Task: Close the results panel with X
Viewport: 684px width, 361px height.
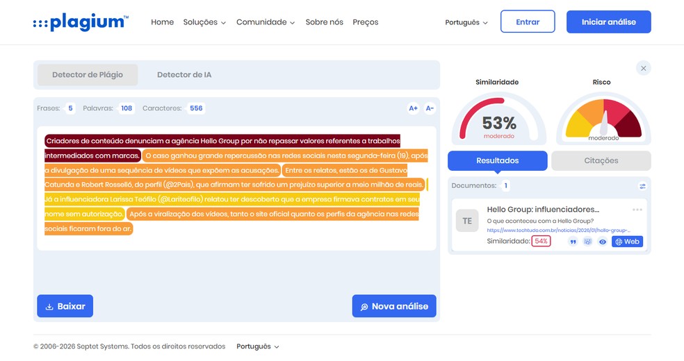Action: [x=644, y=68]
